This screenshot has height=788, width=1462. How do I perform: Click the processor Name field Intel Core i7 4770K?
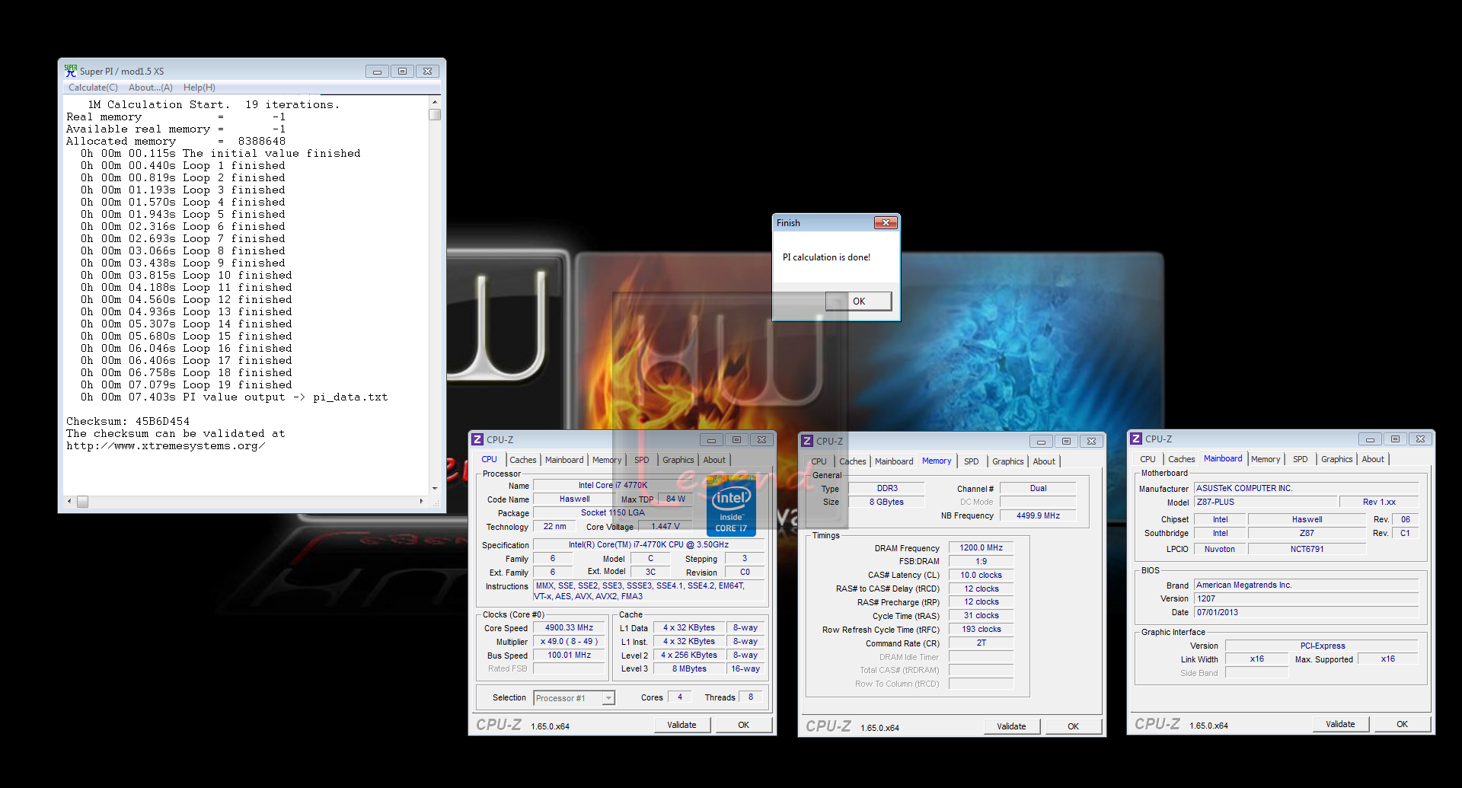613,485
